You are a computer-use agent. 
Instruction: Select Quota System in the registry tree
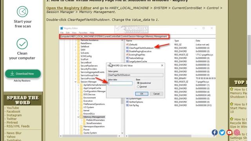point(90,133)
